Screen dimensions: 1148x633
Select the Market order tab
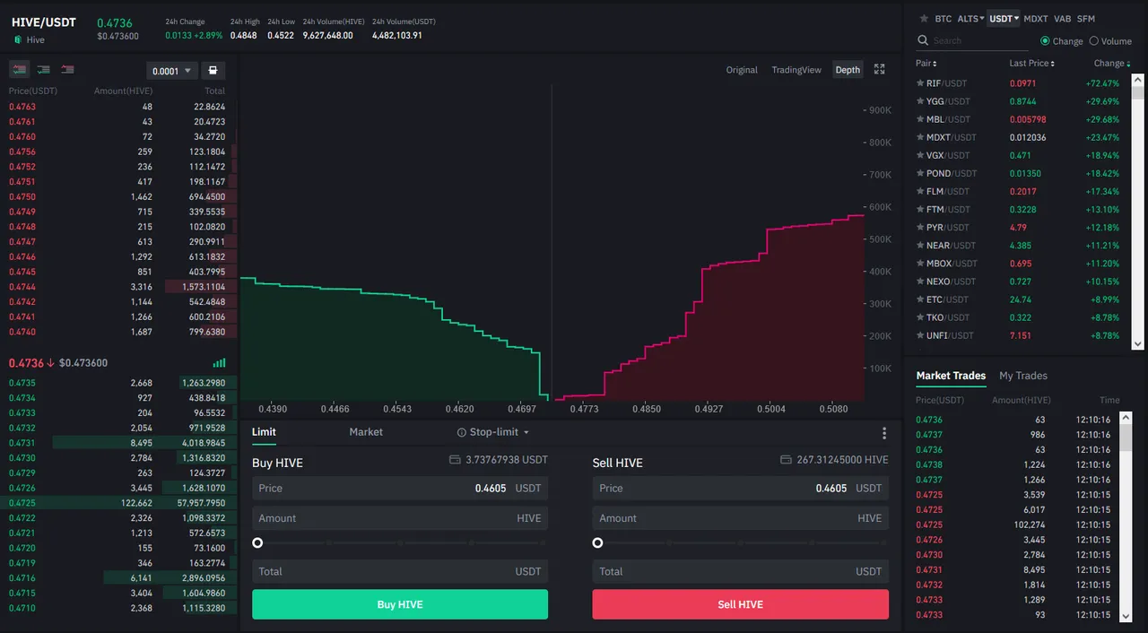coord(366,432)
